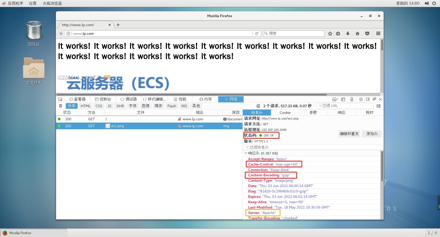The height and width of the screenshot is (237, 440).
Task: Focus the Filter URL (过滤 URL) field
Action: tap(345, 106)
